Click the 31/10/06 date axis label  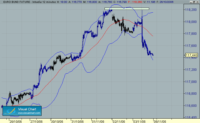click(x=78, y=121)
